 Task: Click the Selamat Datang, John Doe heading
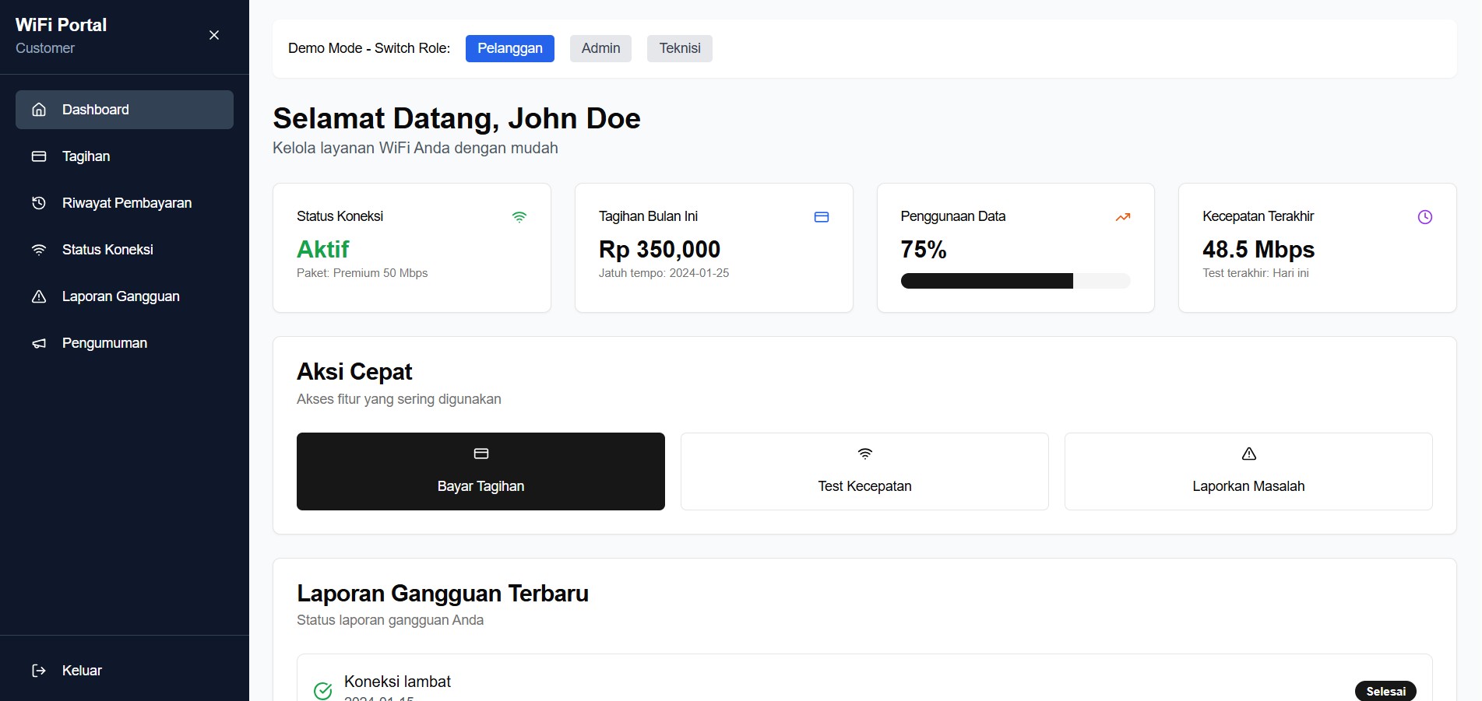point(456,118)
